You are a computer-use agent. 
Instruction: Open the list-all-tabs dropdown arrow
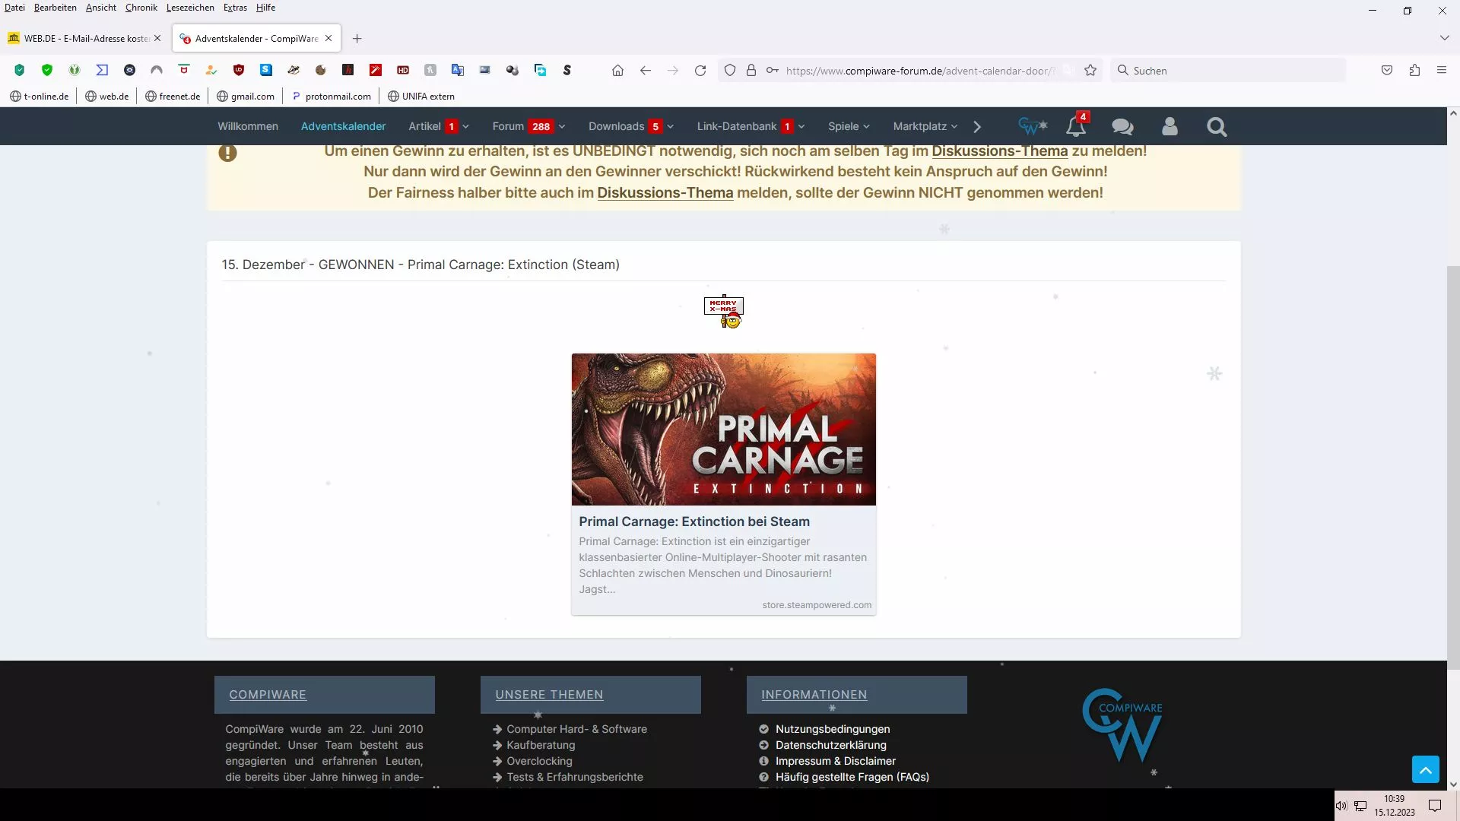(1444, 38)
